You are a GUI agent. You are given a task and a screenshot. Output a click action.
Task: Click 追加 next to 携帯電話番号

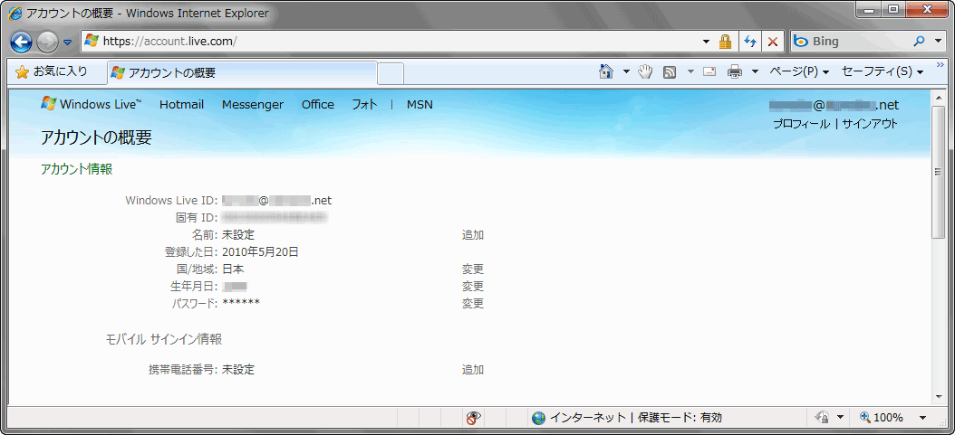(473, 369)
